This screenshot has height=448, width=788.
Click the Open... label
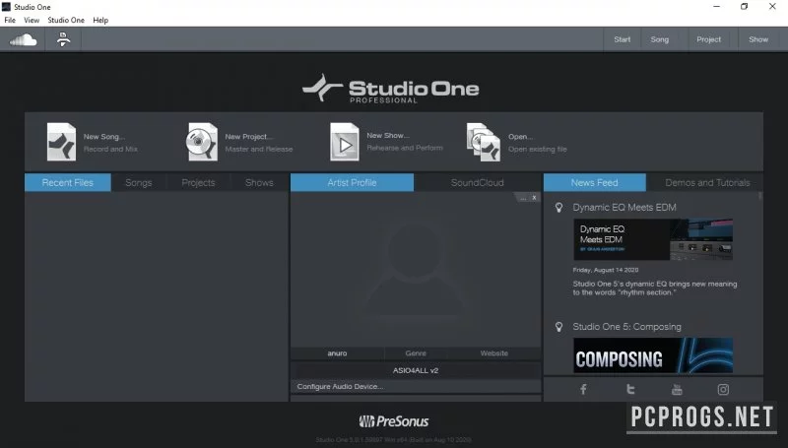521,137
